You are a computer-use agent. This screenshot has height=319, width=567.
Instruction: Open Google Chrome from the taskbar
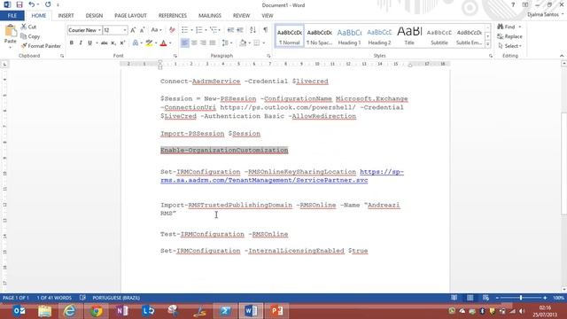click(x=97, y=311)
